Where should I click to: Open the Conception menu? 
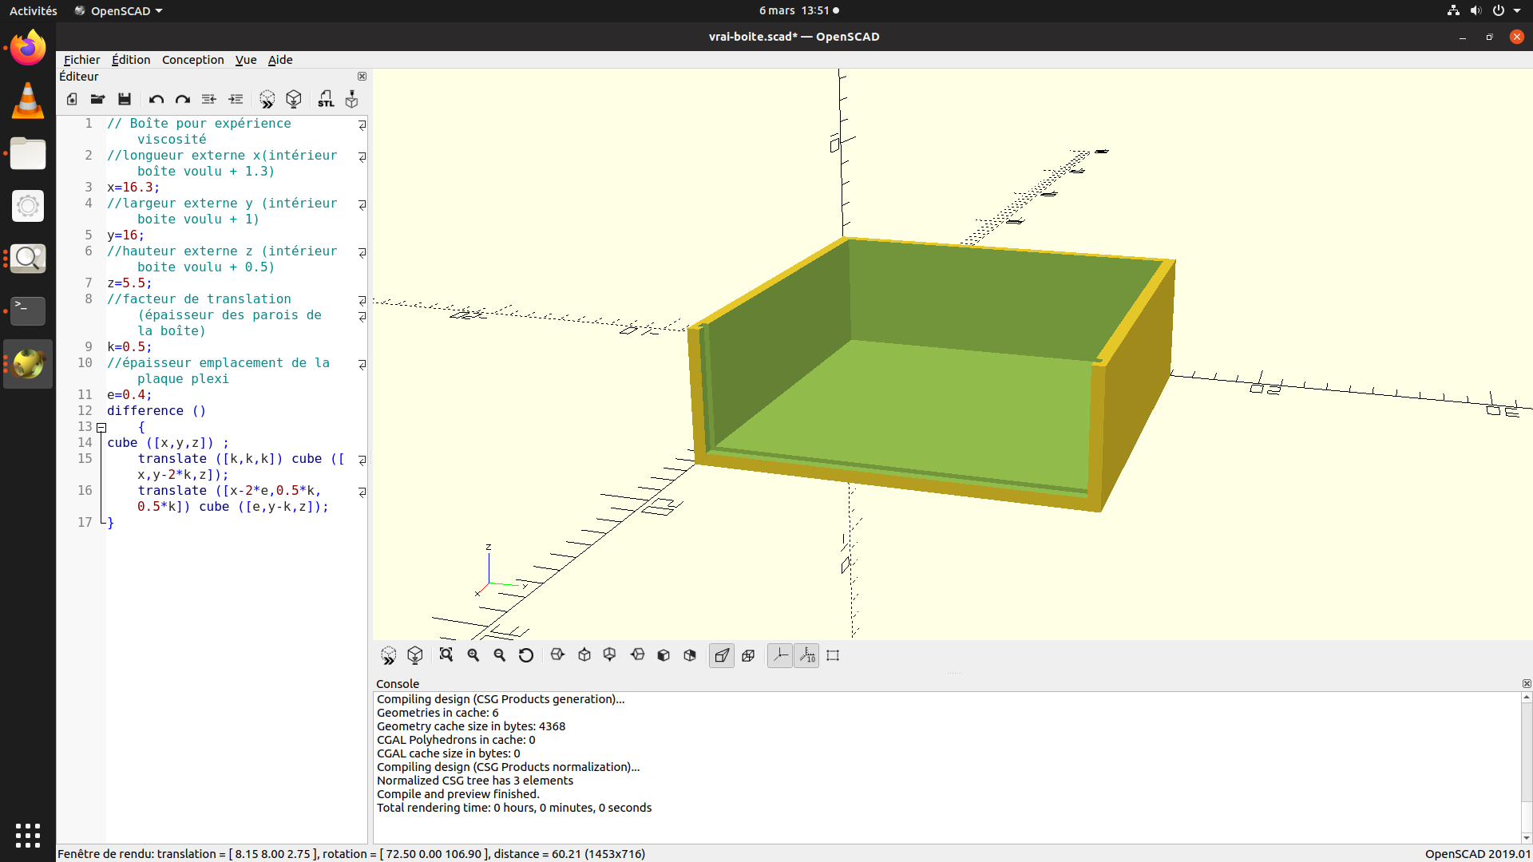[192, 60]
